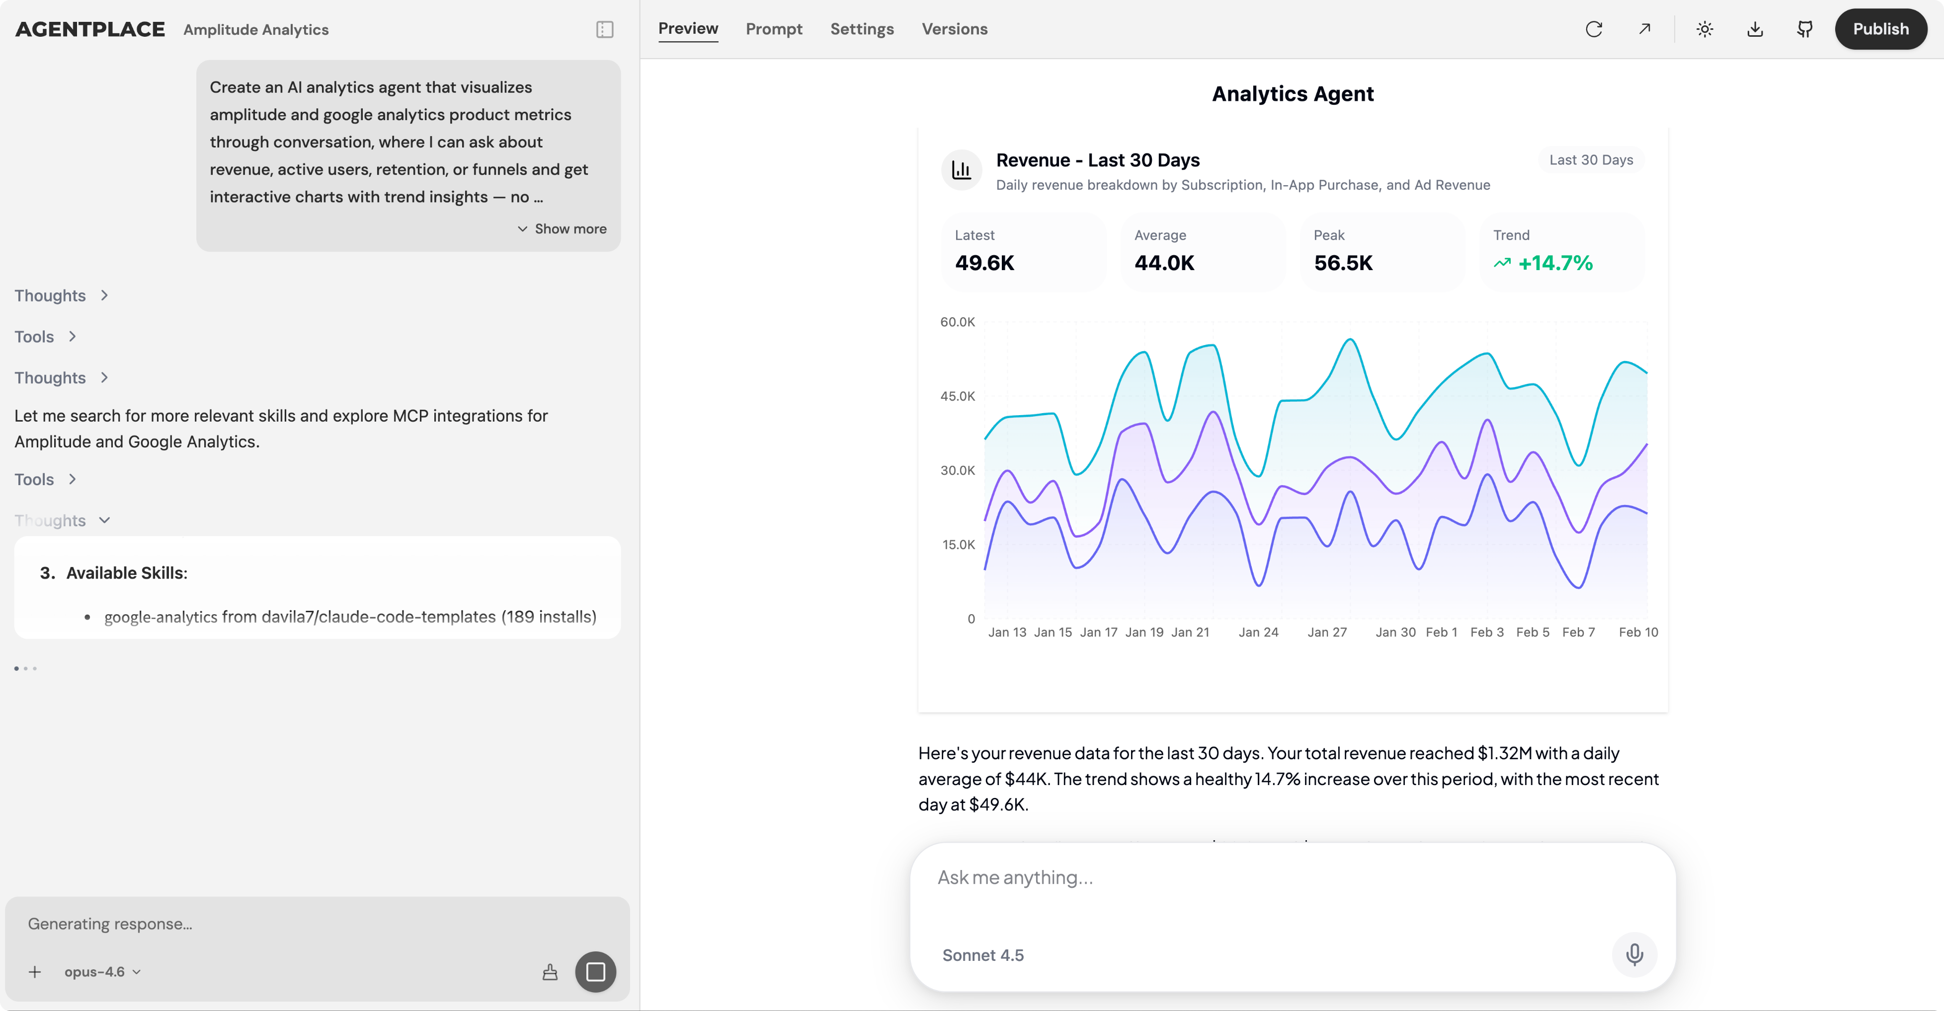Click the Publish button
1944x1011 pixels.
coord(1880,29)
